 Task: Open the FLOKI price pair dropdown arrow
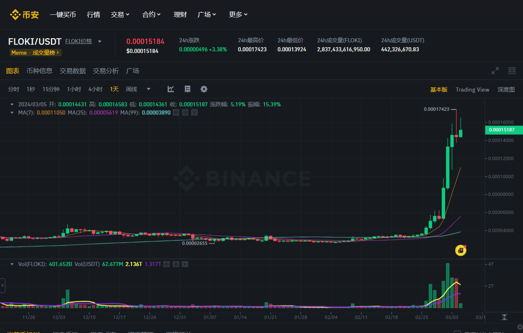(x=99, y=41)
